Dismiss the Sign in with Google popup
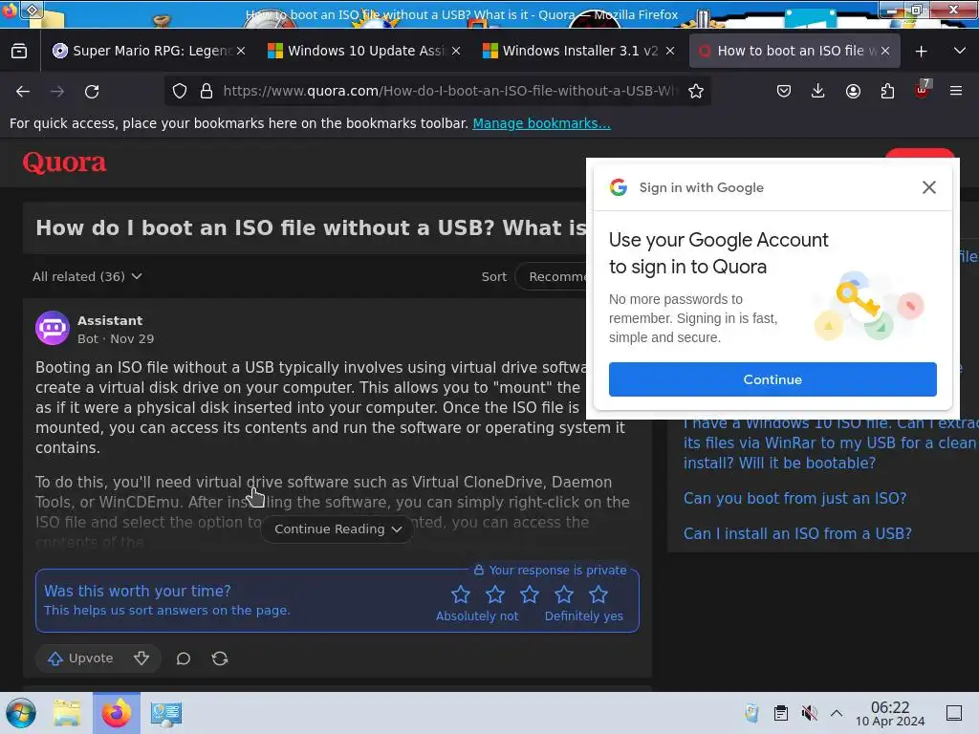 (x=928, y=187)
